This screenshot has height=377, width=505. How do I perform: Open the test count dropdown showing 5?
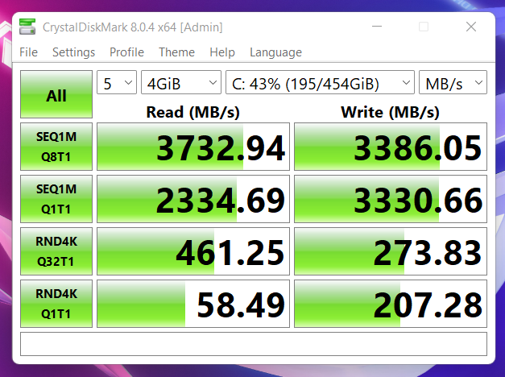click(x=116, y=82)
